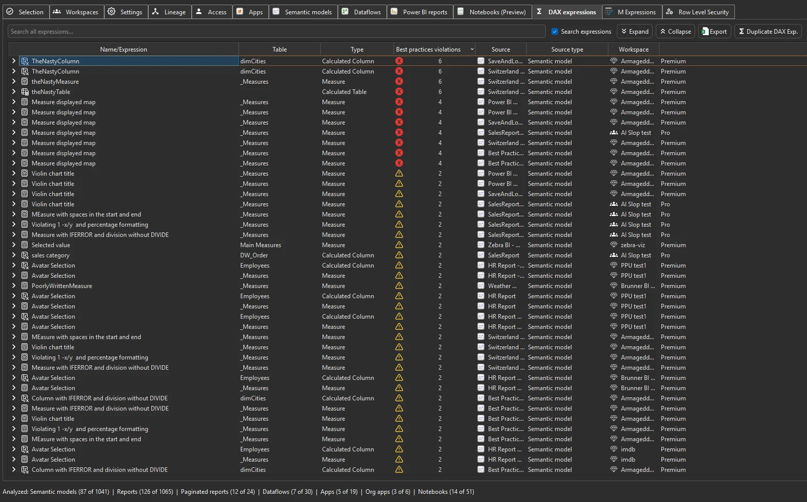The image size is (807, 502).
Task: Select the Calculated Table type cell
Action: tap(344, 92)
